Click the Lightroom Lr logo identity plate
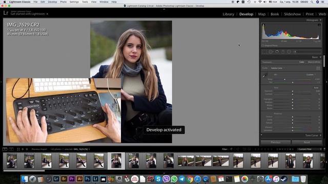Screen dimensions: 328x184 (6, 13)
